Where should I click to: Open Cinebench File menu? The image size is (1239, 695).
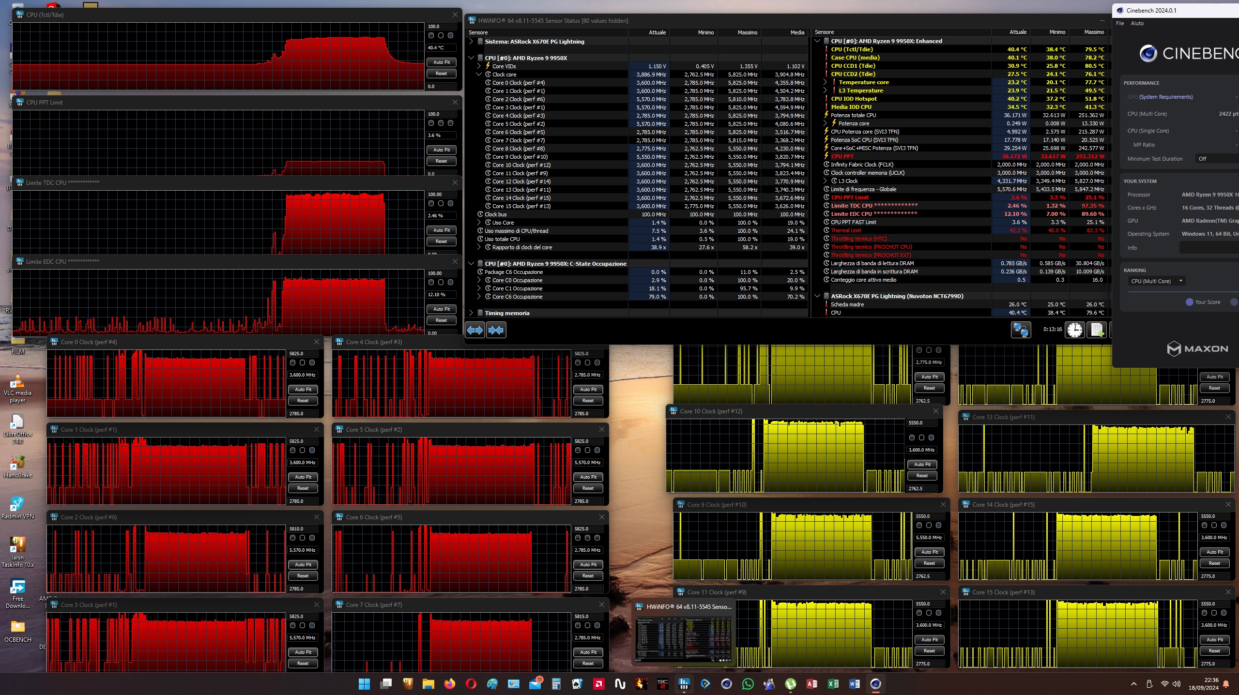coord(1120,23)
